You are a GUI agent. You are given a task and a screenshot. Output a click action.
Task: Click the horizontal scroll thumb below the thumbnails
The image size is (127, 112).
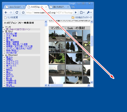tap(57, 85)
